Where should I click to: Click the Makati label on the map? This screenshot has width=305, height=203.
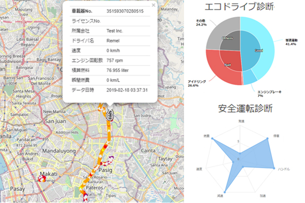[x=49, y=174]
